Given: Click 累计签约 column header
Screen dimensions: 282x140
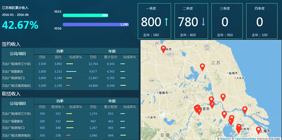Looking at the screenshot, I should tap(111, 57).
